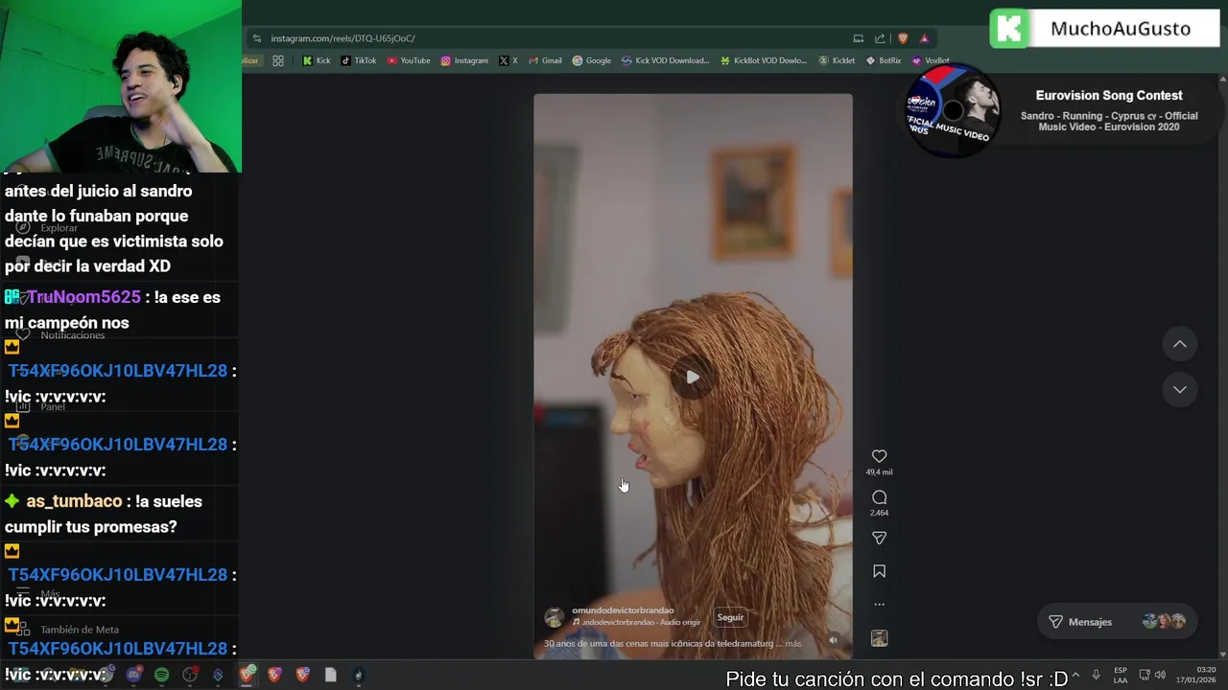This screenshot has width=1228, height=690.
Task: Open Discord from the taskbar
Action: coord(133,675)
